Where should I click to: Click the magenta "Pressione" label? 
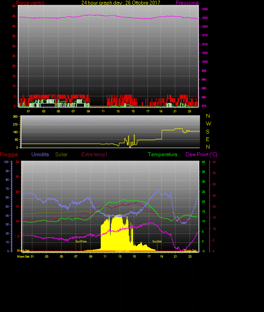(x=187, y=3)
